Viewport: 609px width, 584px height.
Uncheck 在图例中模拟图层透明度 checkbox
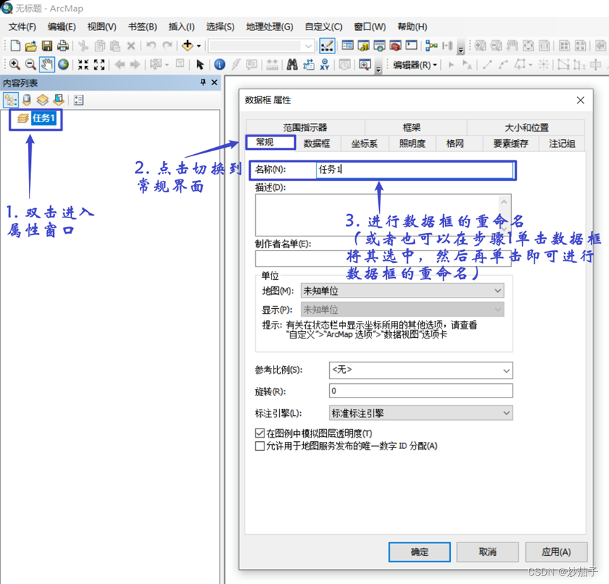pyautogui.click(x=259, y=433)
